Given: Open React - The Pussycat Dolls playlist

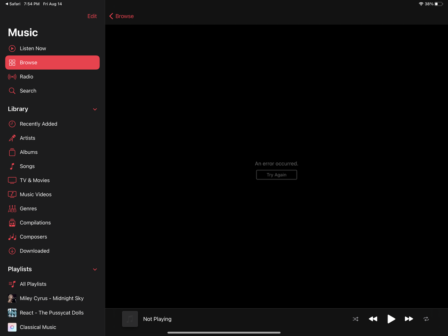Looking at the screenshot, I should coord(52,313).
